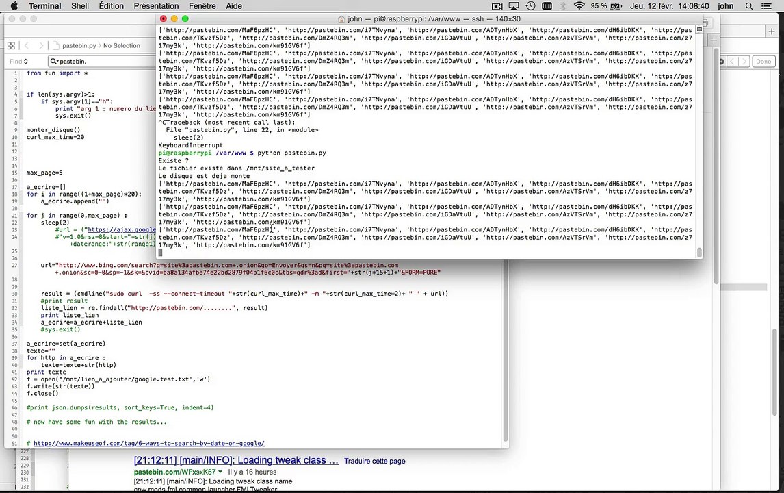Click the 'from fun import *' line
Viewport: 784px width, 493px height.
(57, 73)
